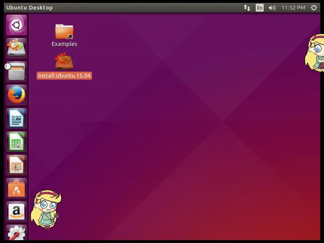The image size is (324, 243).
Task: Open System Settings from launcher
Action: tap(16, 233)
